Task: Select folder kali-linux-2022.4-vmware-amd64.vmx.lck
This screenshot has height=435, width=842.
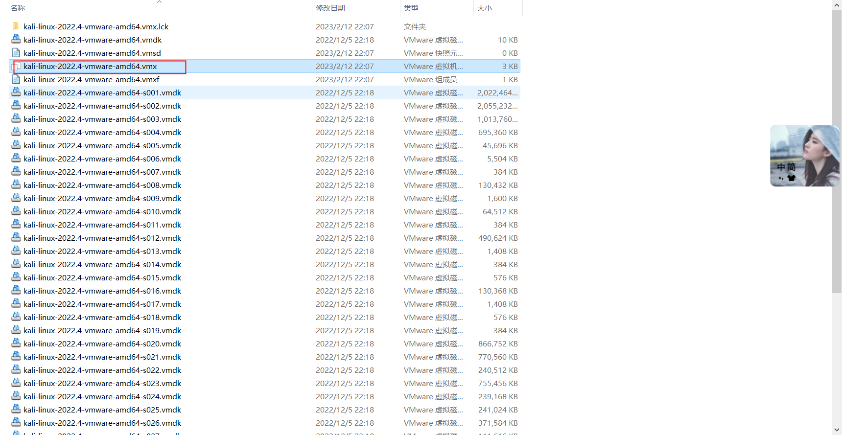Action: [96, 26]
